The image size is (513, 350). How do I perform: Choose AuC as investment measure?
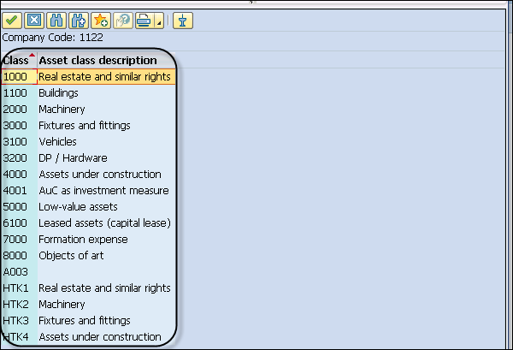tap(103, 191)
